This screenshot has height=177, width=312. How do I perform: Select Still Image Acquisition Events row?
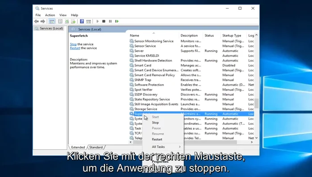[191, 104]
